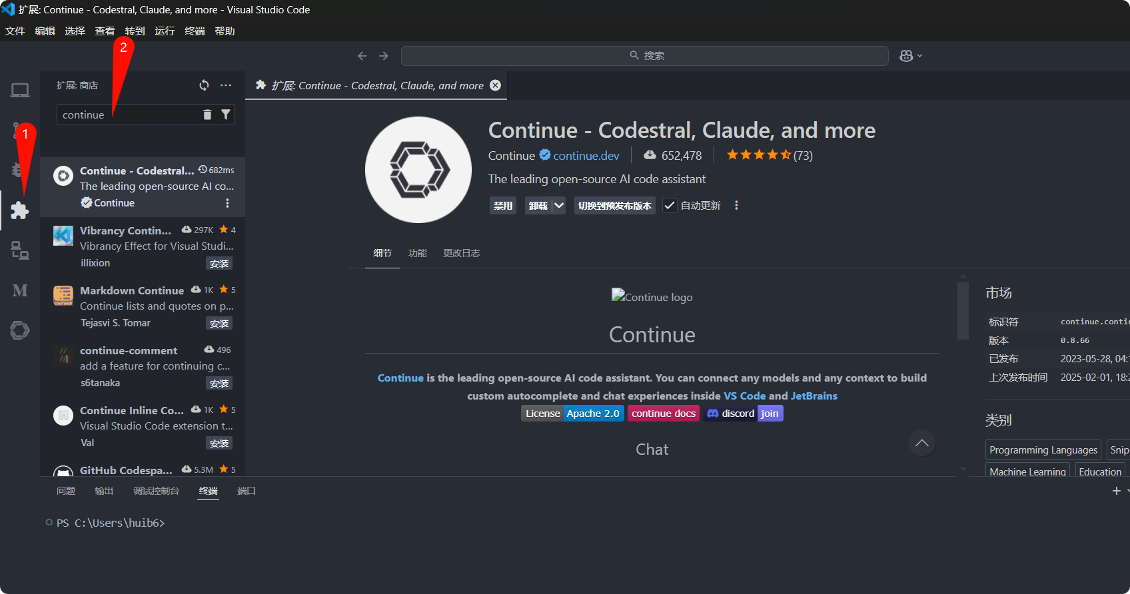Viewport: 1130px width, 594px height.
Task: Open the 帮助 menu
Action: (x=225, y=31)
